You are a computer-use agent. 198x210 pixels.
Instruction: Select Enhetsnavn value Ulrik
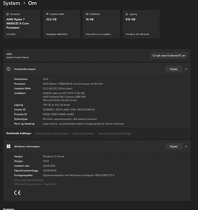(x=45, y=79)
